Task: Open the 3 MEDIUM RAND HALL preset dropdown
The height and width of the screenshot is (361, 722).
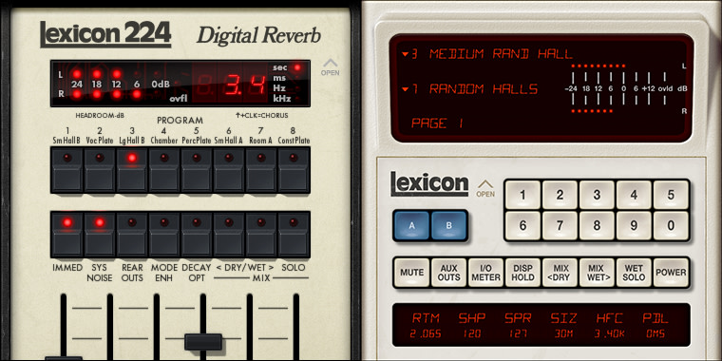Action: click(487, 54)
